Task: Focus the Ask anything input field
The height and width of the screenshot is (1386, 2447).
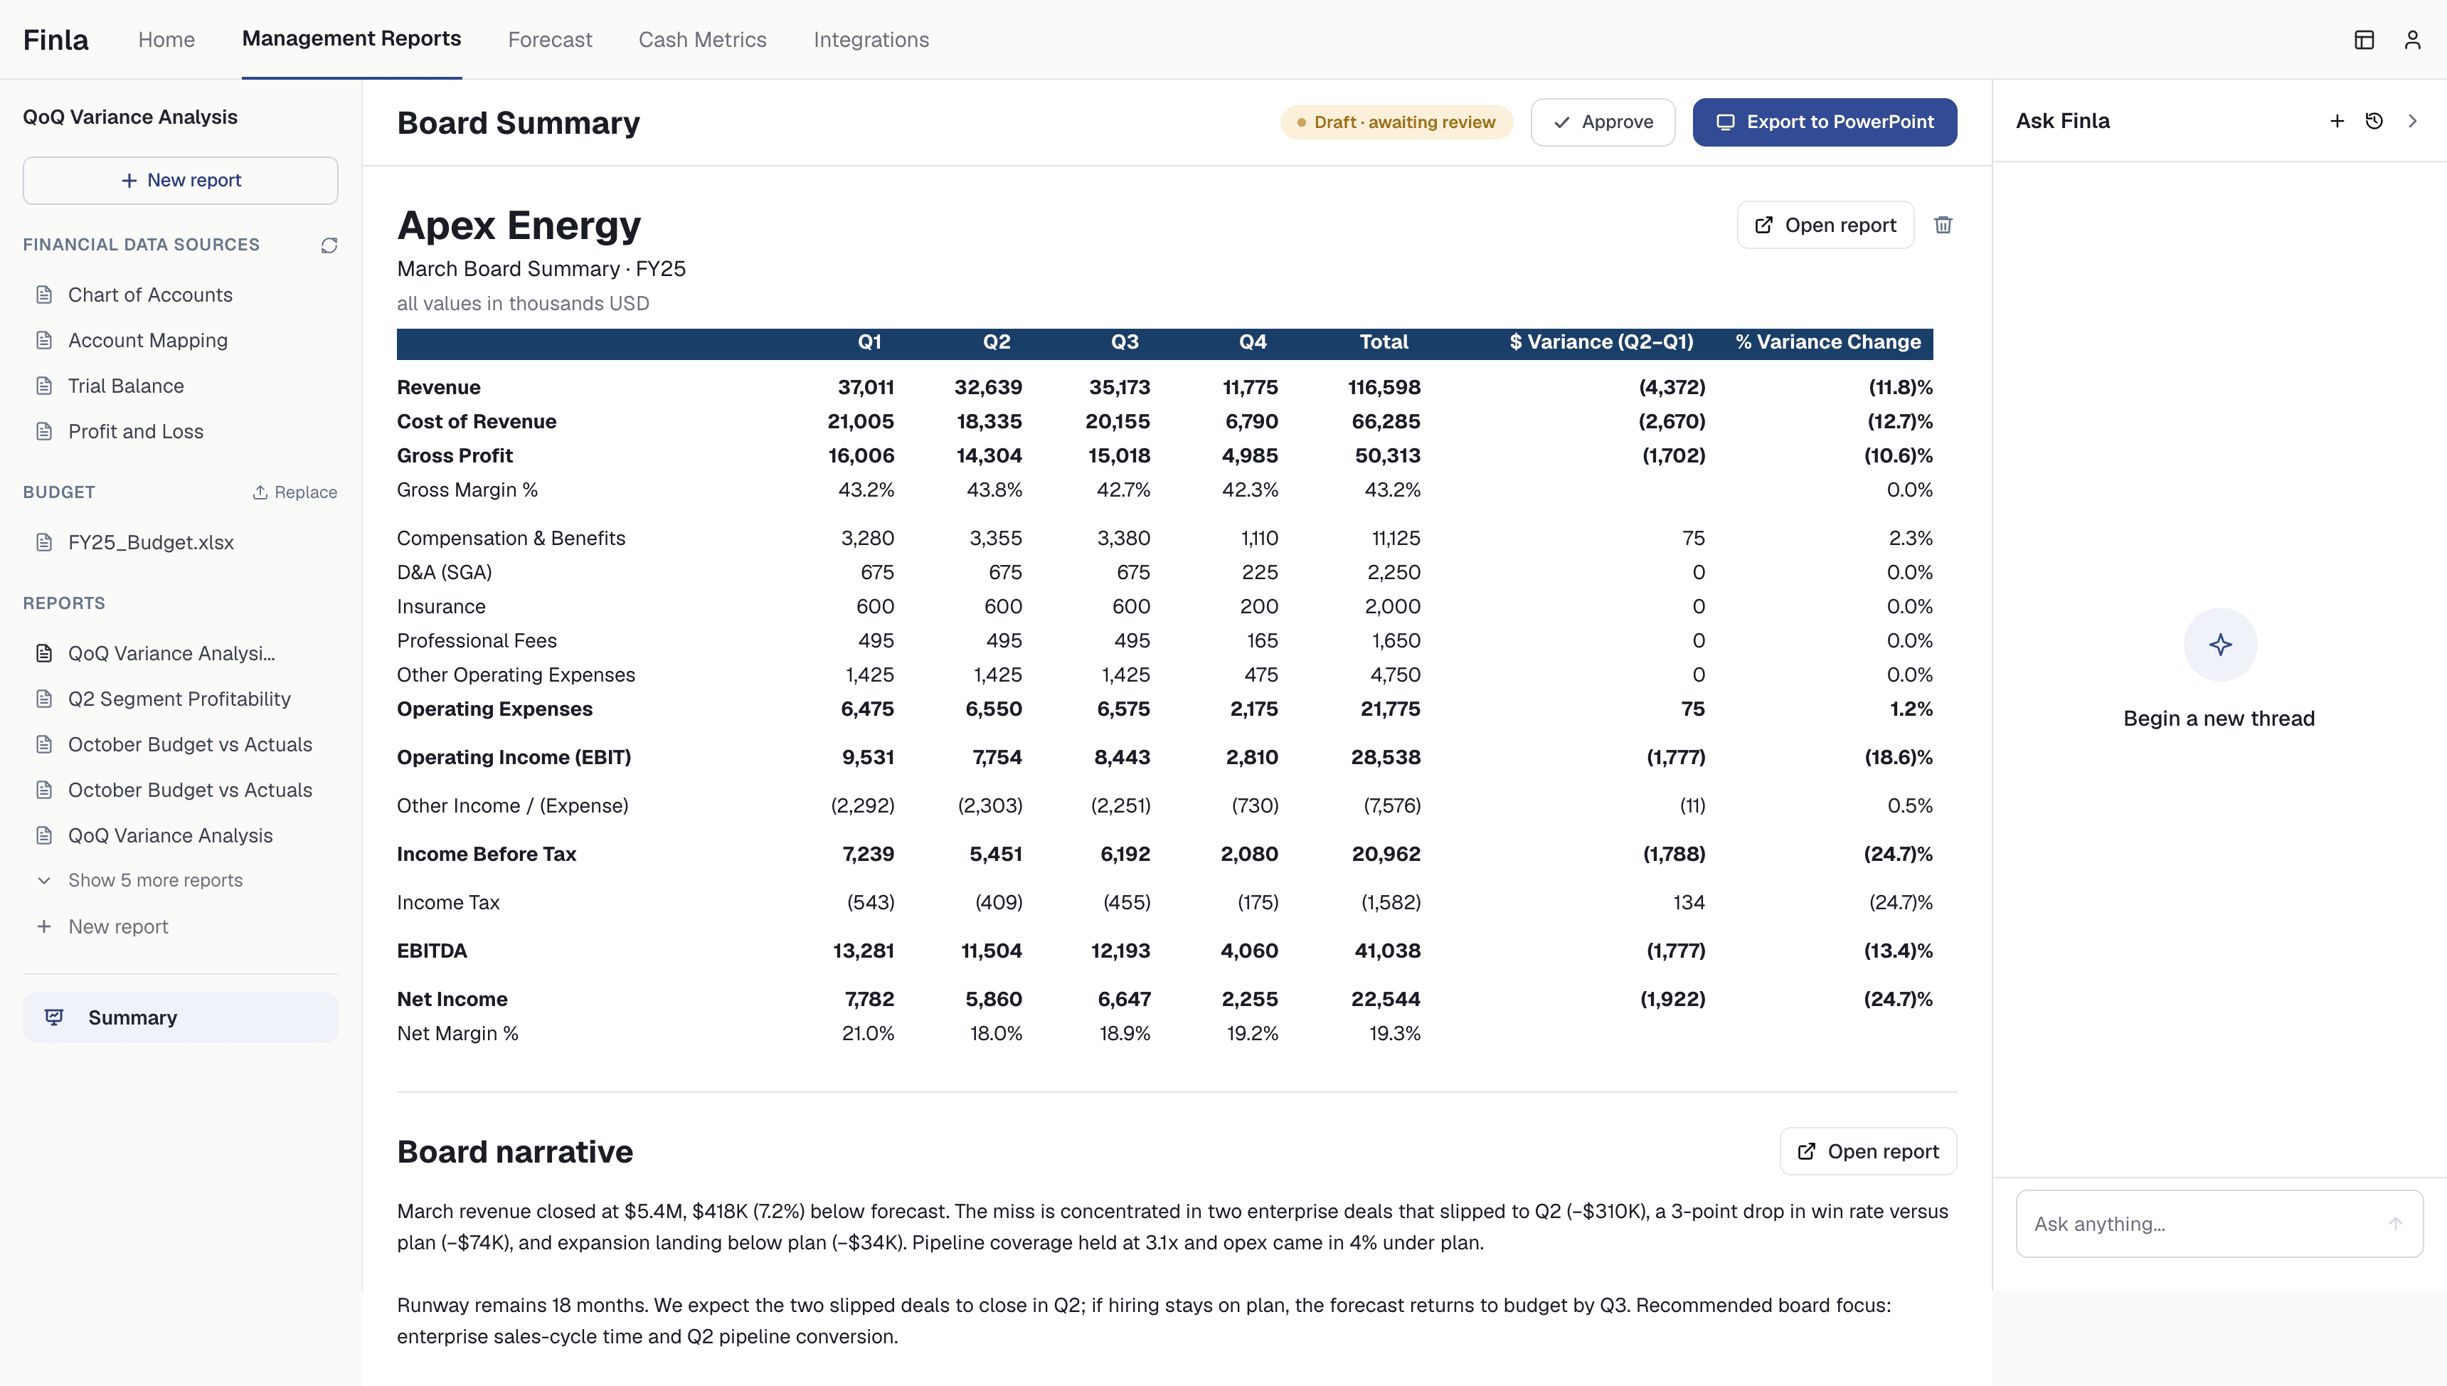Action: coord(2219,1224)
